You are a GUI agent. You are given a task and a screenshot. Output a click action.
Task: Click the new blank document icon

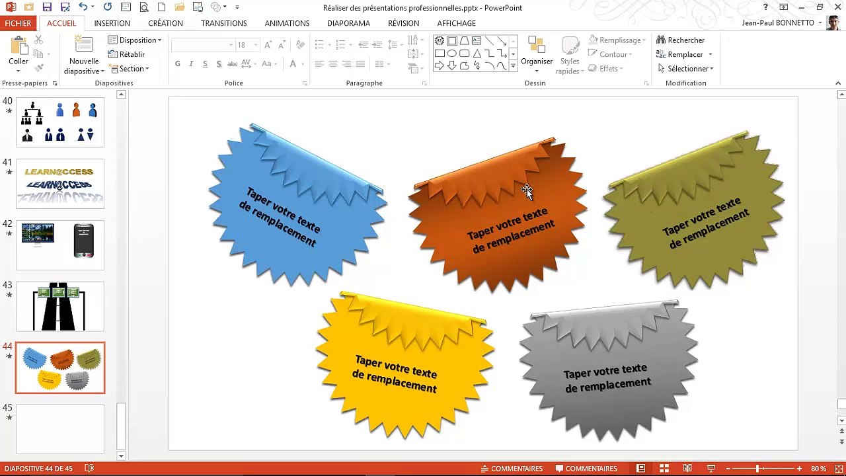161,7
